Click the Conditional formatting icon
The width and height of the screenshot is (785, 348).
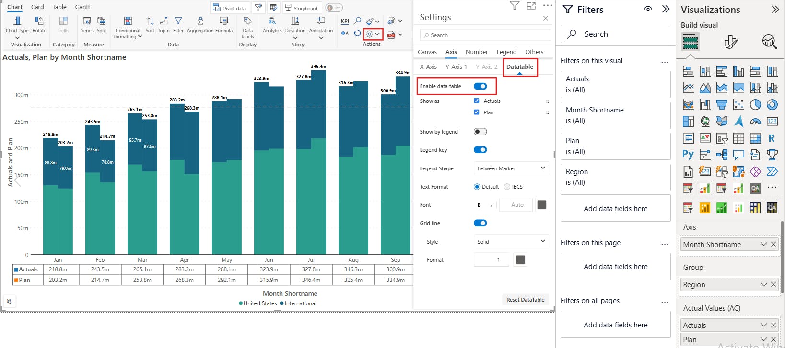[128, 22]
